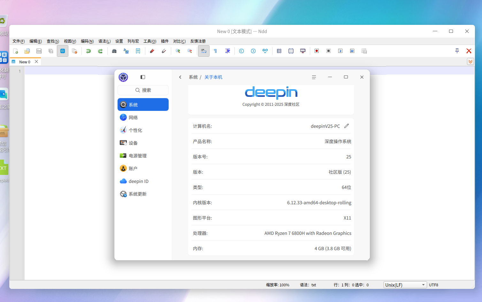
Task: Open the control center hamburger menu
Action: click(x=314, y=77)
